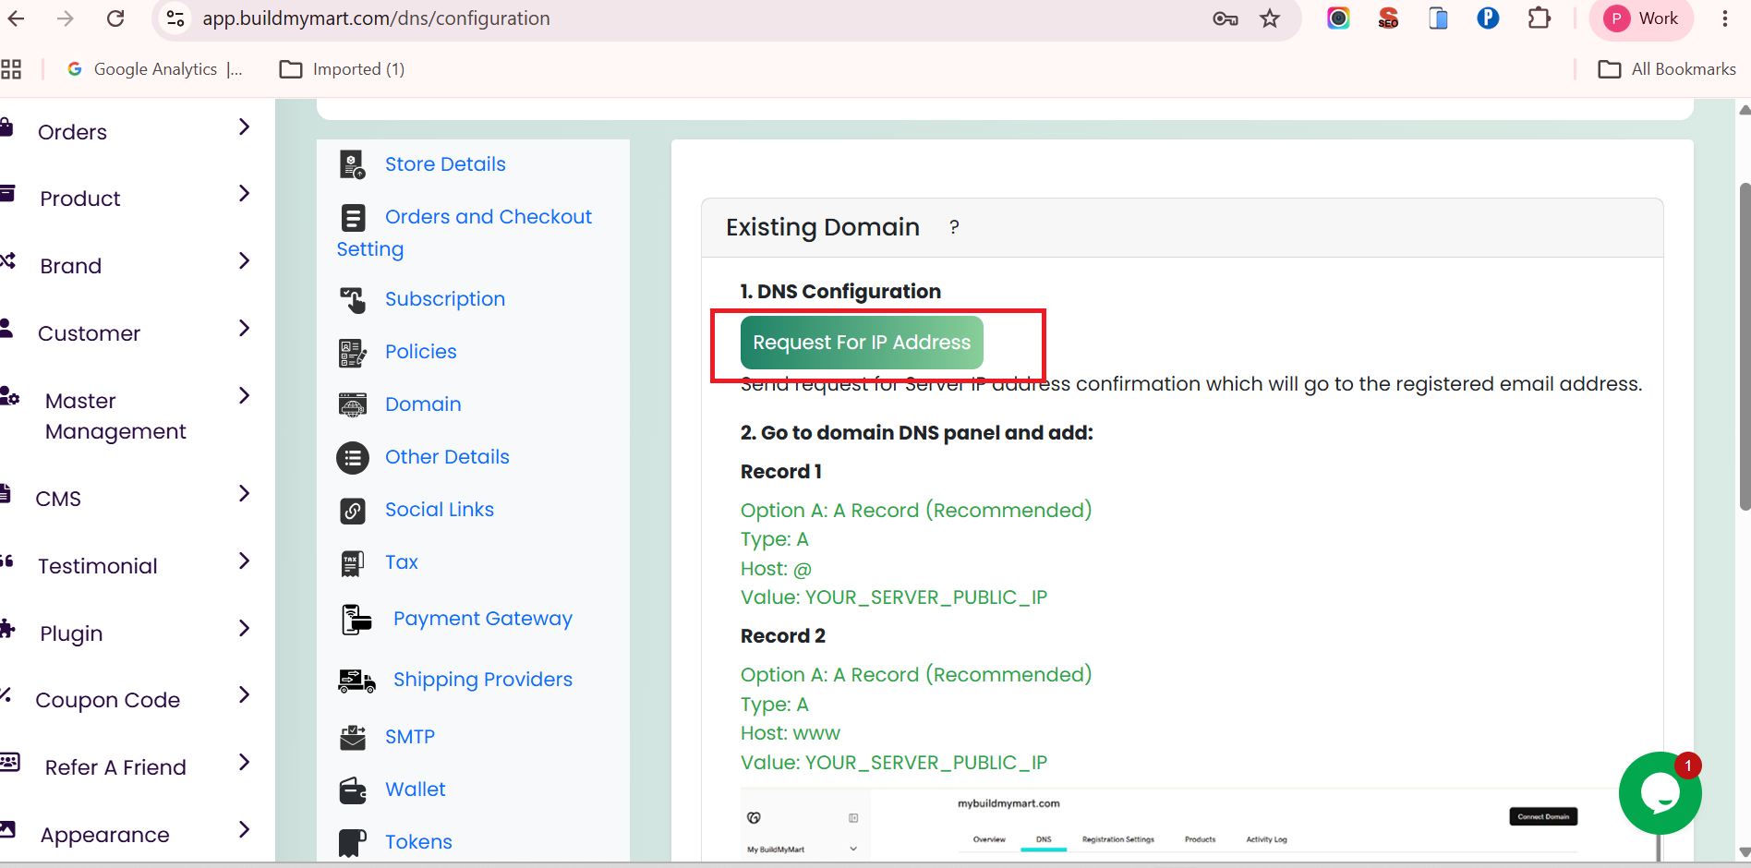Bookmark this page with the star icon

(1270, 18)
